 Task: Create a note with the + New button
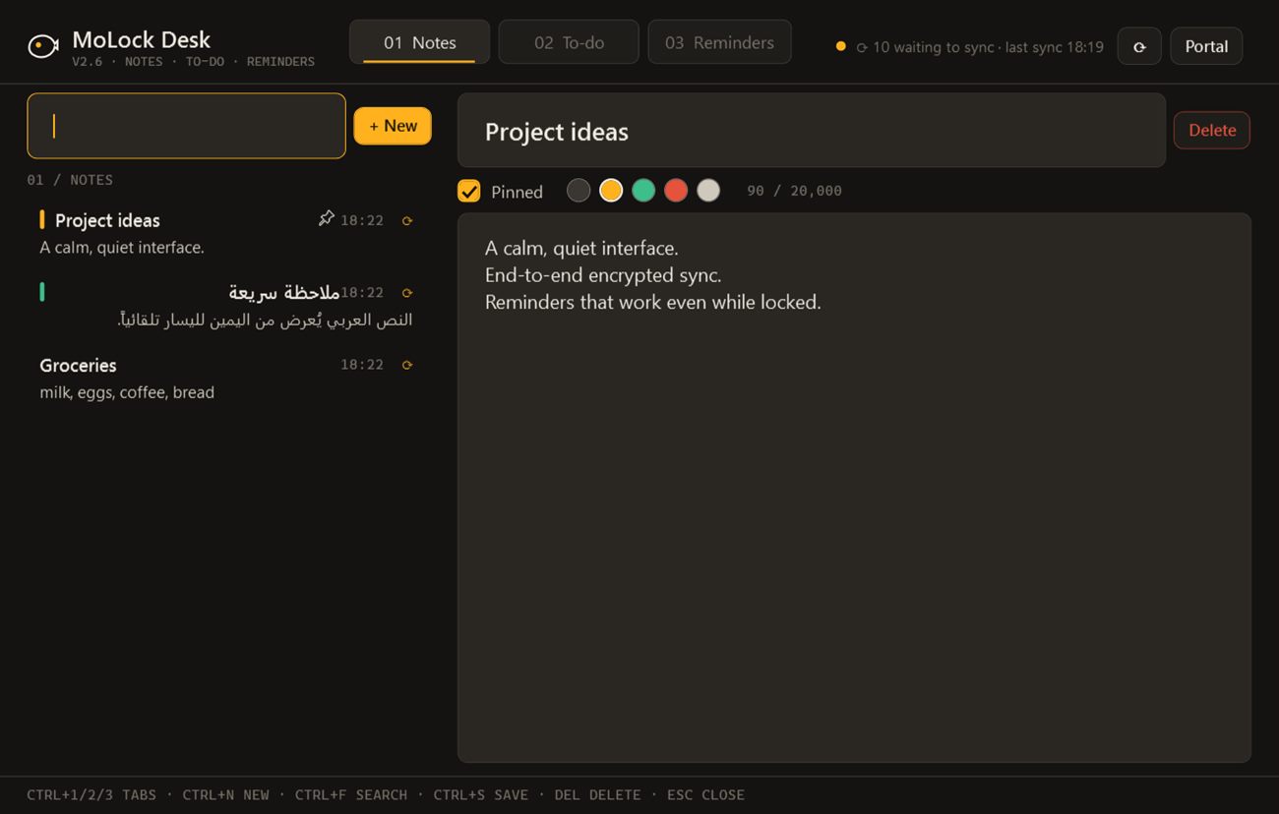click(393, 126)
